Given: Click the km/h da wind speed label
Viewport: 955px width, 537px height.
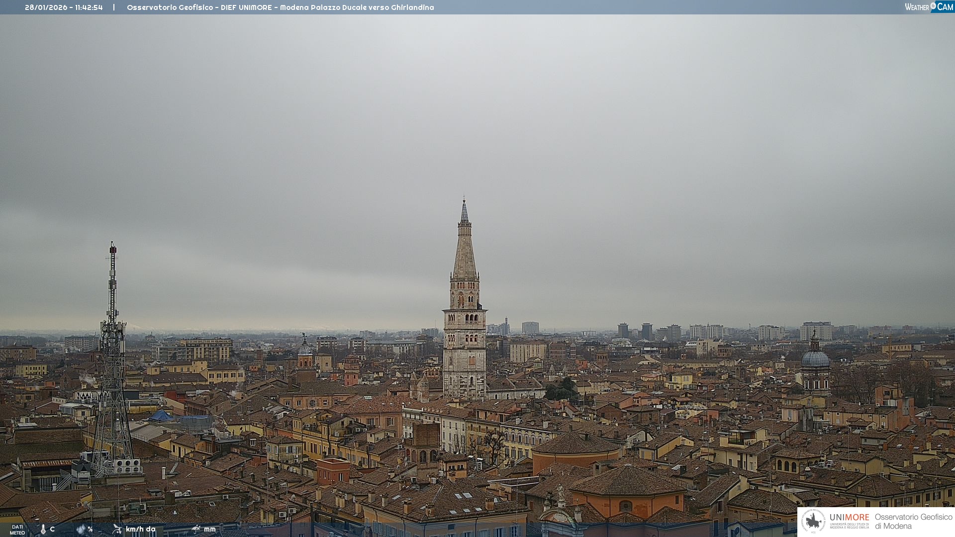Looking at the screenshot, I should tap(140, 529).
